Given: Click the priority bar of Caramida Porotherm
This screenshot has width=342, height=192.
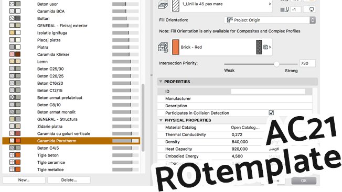Looking at the screenshot, I should (125, 141).
